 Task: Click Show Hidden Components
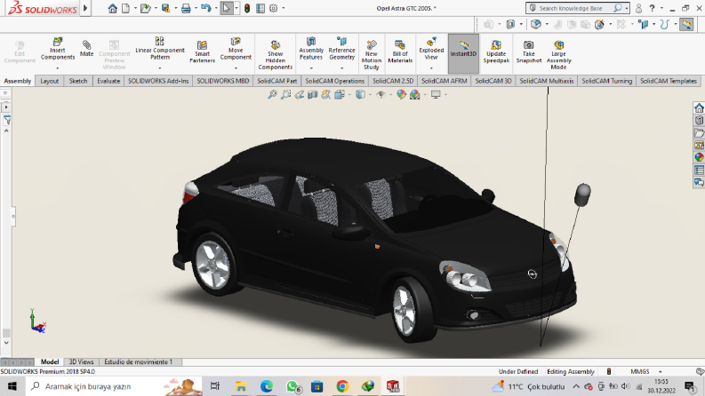[276, 55]
